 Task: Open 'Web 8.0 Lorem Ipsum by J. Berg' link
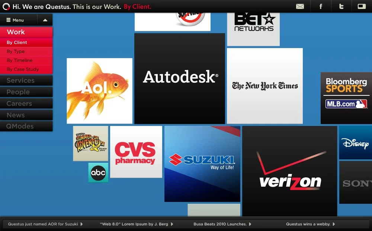134,224
